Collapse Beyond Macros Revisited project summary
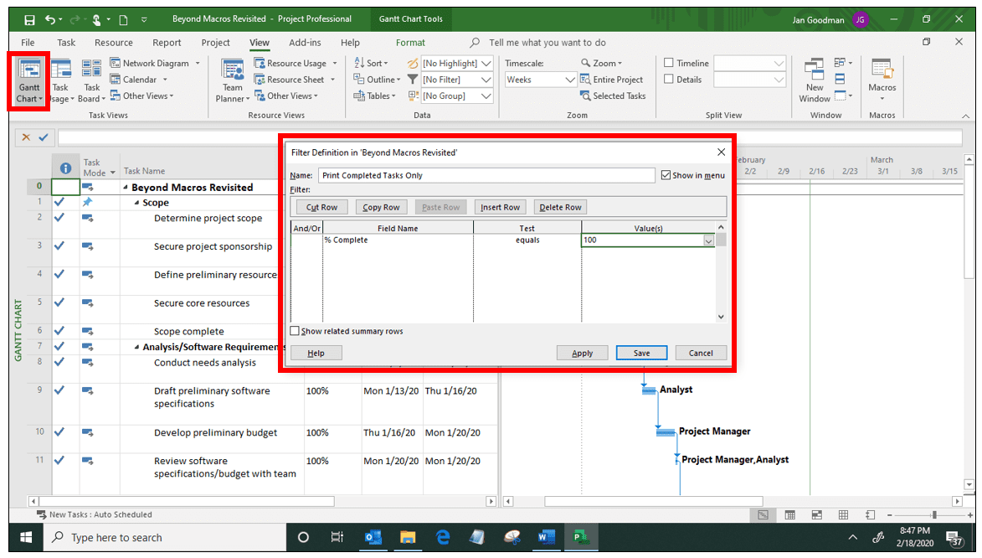The height and width of the screenshot is (558, 982). click(126, 188)
